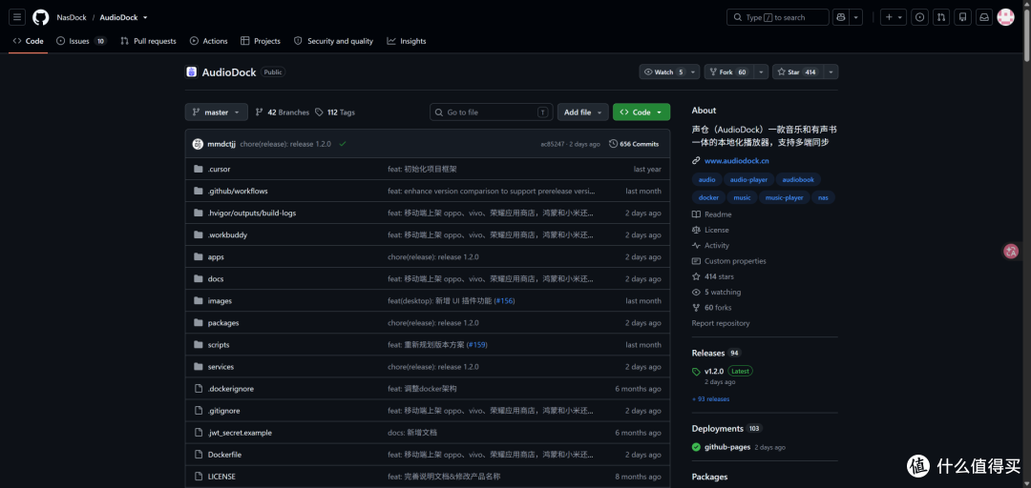Open the repositories icon in header
This screenshot has height=488, width=1031.
(962, 17)
